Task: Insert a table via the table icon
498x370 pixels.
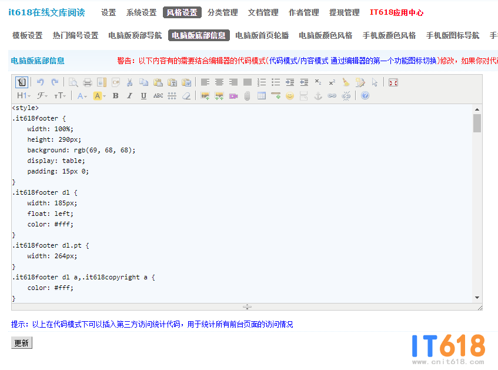Action: (262, 96)
